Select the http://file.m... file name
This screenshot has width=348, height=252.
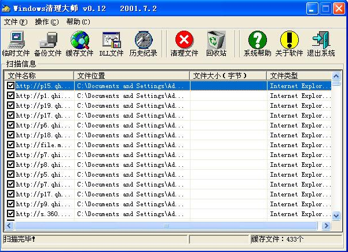[43, 145]
